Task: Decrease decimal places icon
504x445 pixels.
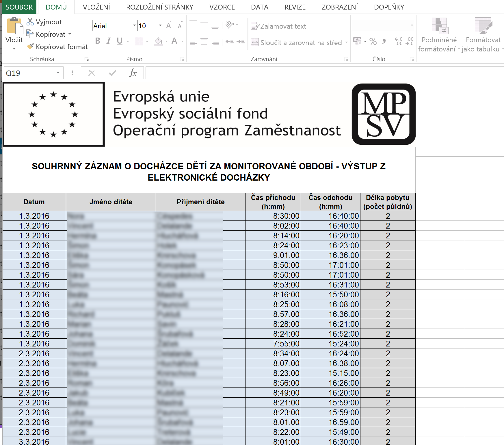Action: pyautogui.click(x=410, y=41)
